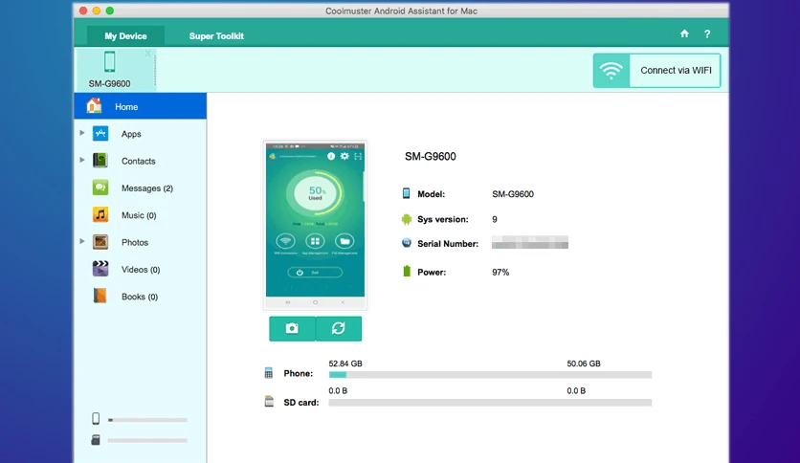
Task: Switch to My Device tab
Action: click(125, 35)
